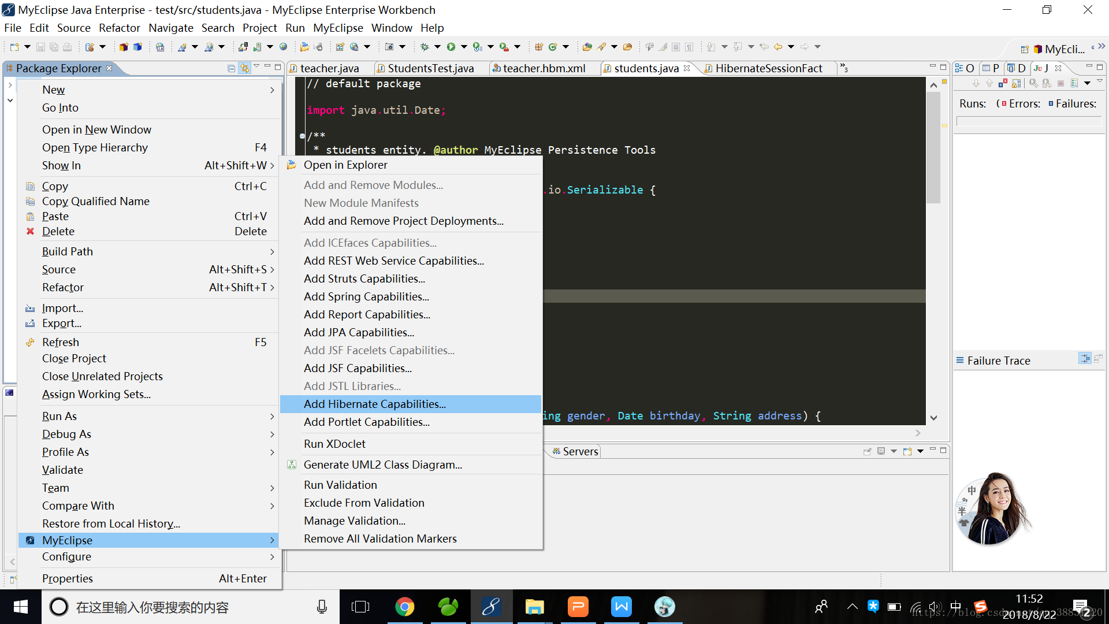Select Add Spring Capabilities menu item

[x=411, y=296]
